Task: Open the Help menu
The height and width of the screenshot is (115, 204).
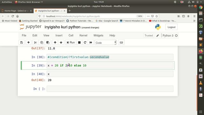Action: (112, 35)
